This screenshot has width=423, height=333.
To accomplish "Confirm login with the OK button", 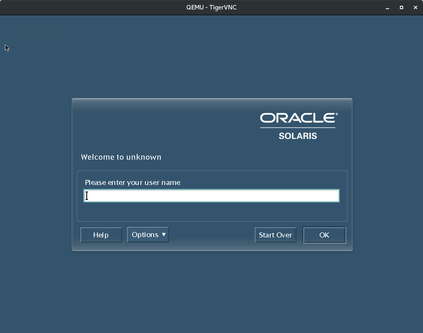I will (324, 235).
